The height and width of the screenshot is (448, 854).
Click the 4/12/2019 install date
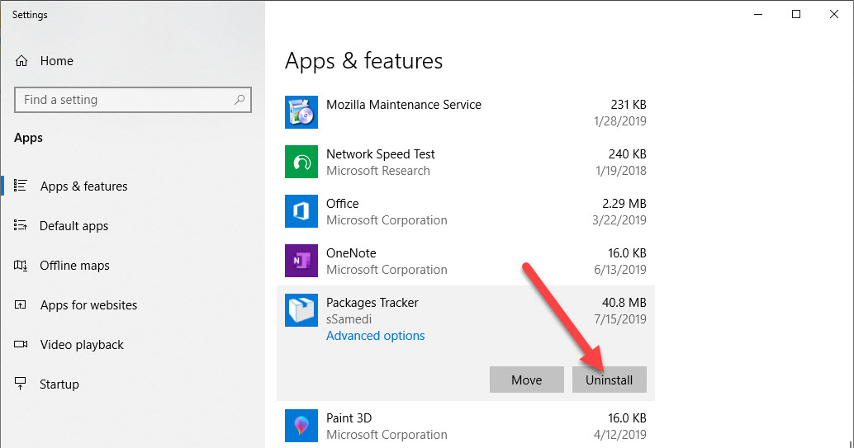point(620,435)
